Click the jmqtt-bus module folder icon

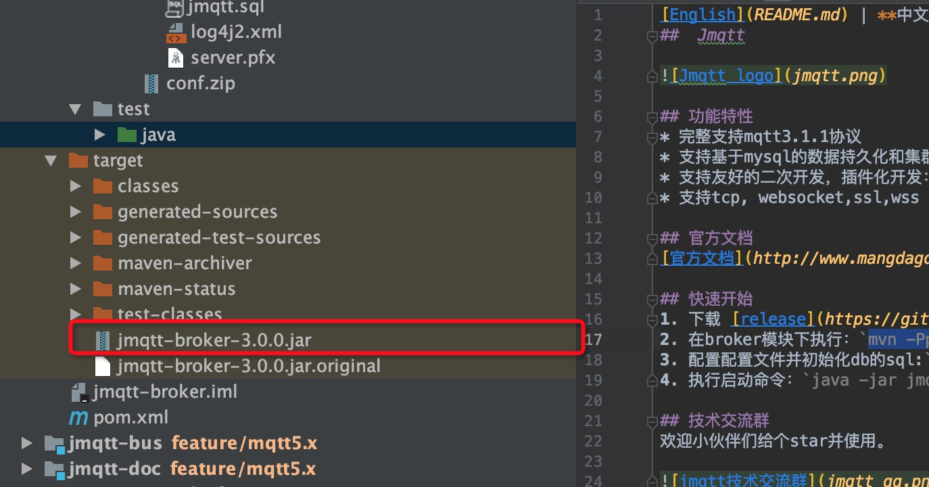(54, 443)
